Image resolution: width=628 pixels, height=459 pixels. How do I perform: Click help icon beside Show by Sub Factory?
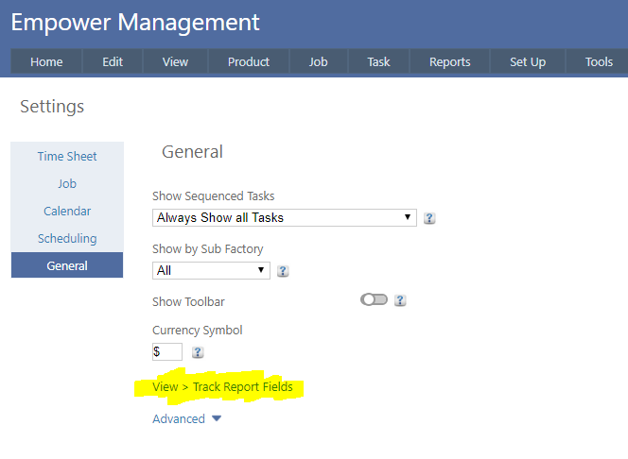point(283,271)
